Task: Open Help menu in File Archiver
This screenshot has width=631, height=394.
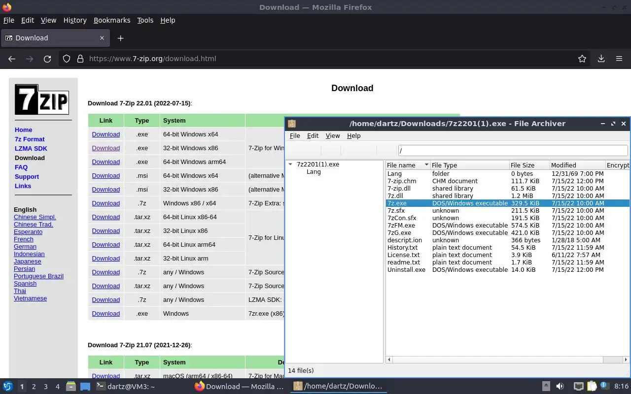Action: click(353, 136)
